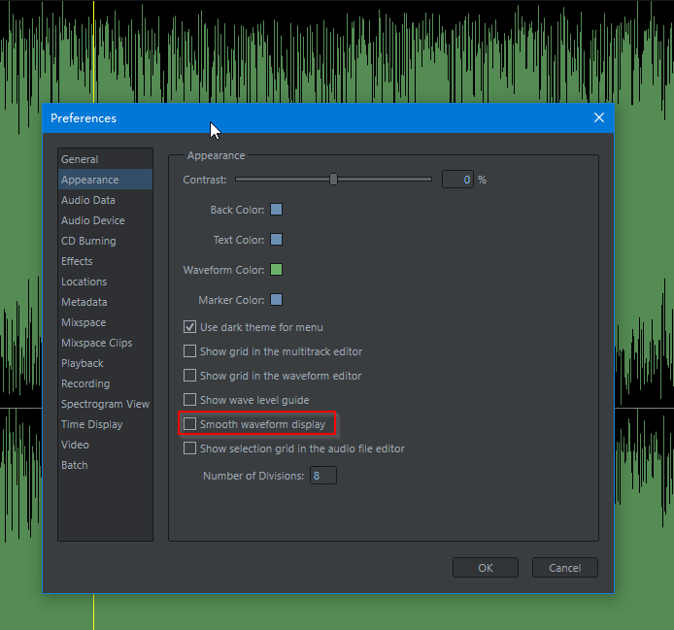The height and width of the screenshot is (630, 674).
Task: Click the Contrast slider handle
Action: click(333, 180)
